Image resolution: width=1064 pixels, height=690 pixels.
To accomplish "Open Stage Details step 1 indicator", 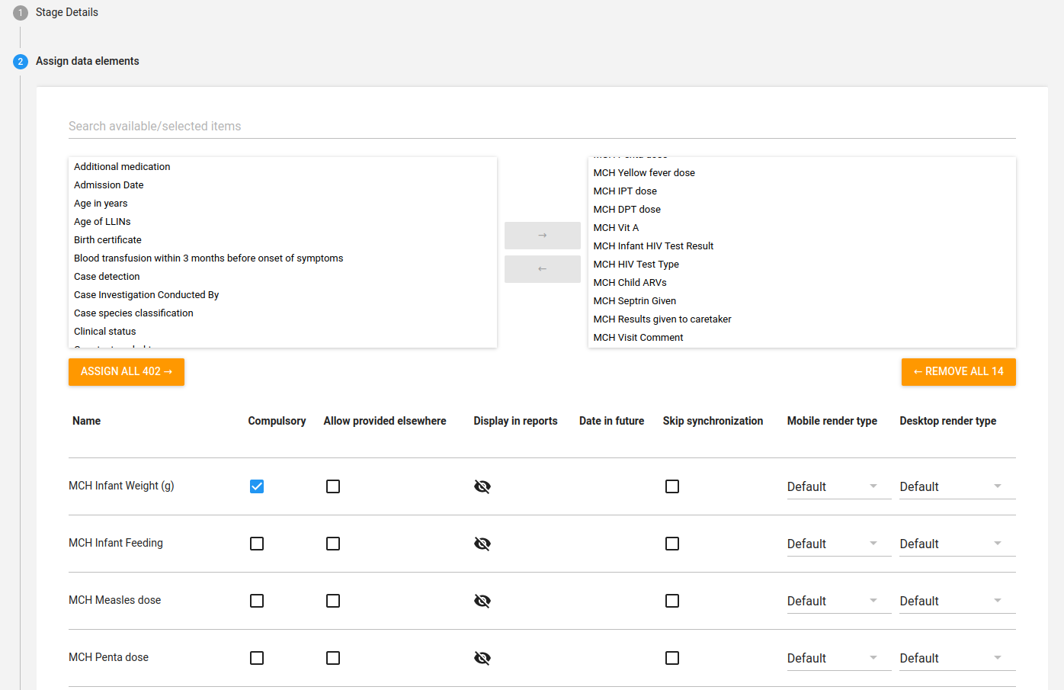I will coord(21,13).
